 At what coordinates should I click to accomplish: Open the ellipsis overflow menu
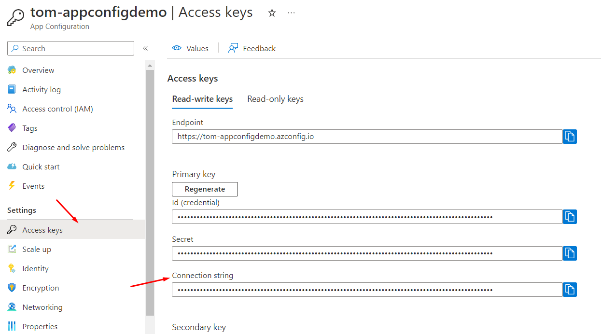291,13
